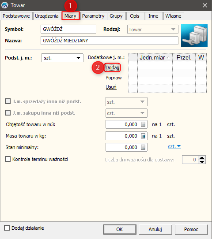Click the application icon in title bar
This screenshot has width=212, height=239.
click(5, 5)
